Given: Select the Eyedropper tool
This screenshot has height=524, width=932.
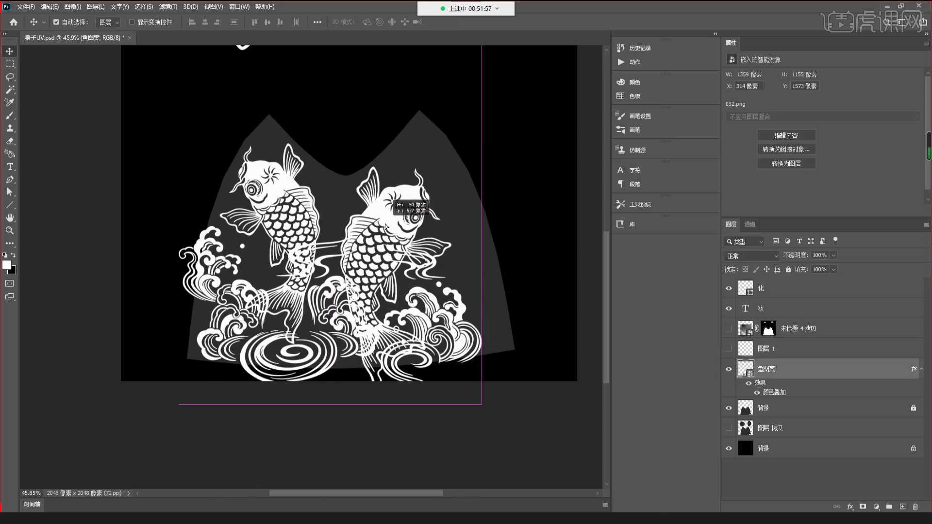Looking at the screenshot, I should (10, 102).
